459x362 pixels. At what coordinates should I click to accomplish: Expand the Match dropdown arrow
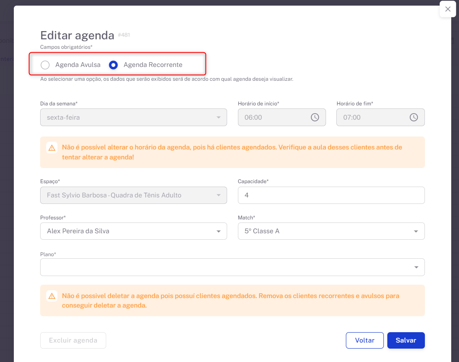[x=416, y=232]
